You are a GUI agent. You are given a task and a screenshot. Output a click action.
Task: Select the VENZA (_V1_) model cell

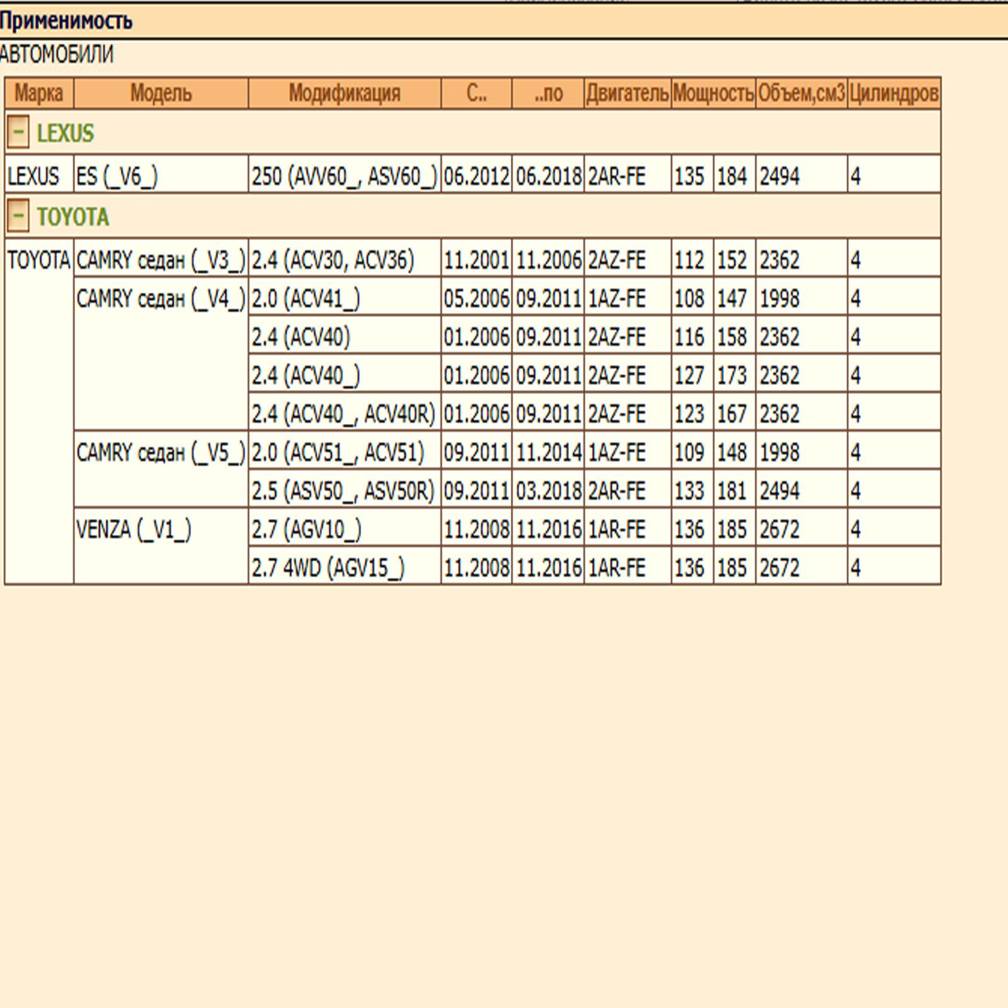coord(133,529)
